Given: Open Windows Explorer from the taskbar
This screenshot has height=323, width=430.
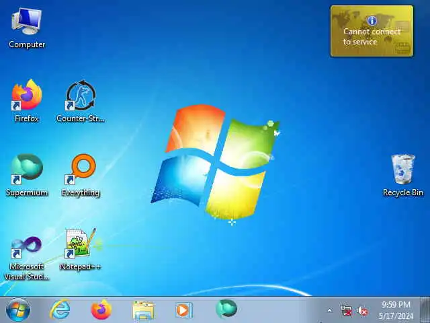Looking at the screenshot, I should [x=143, y=310].
